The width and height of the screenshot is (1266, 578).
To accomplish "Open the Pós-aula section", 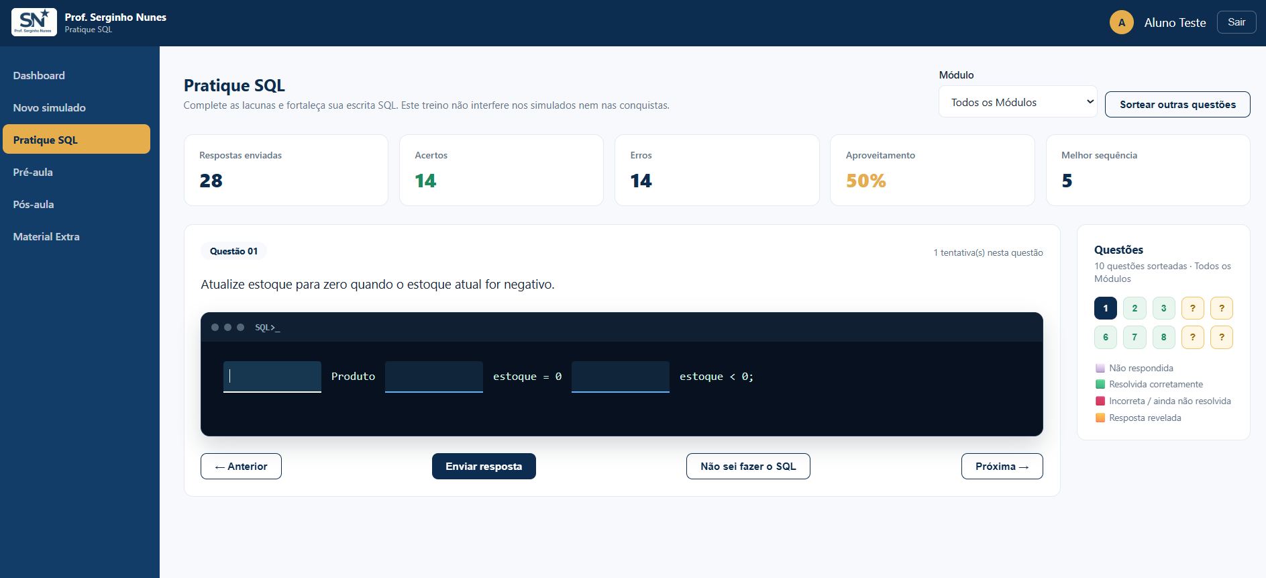I will [x=76, y=204].
